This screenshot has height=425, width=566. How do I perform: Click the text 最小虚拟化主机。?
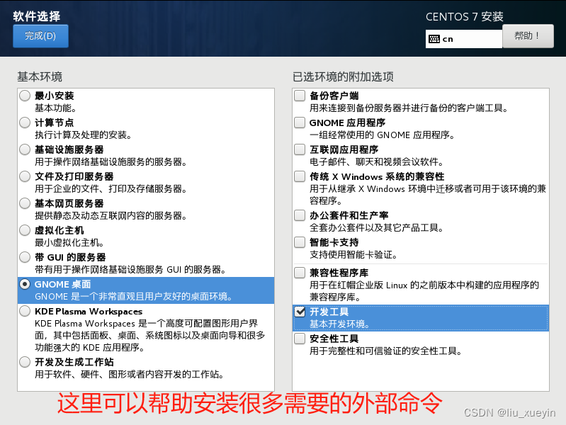coord(69,243)
